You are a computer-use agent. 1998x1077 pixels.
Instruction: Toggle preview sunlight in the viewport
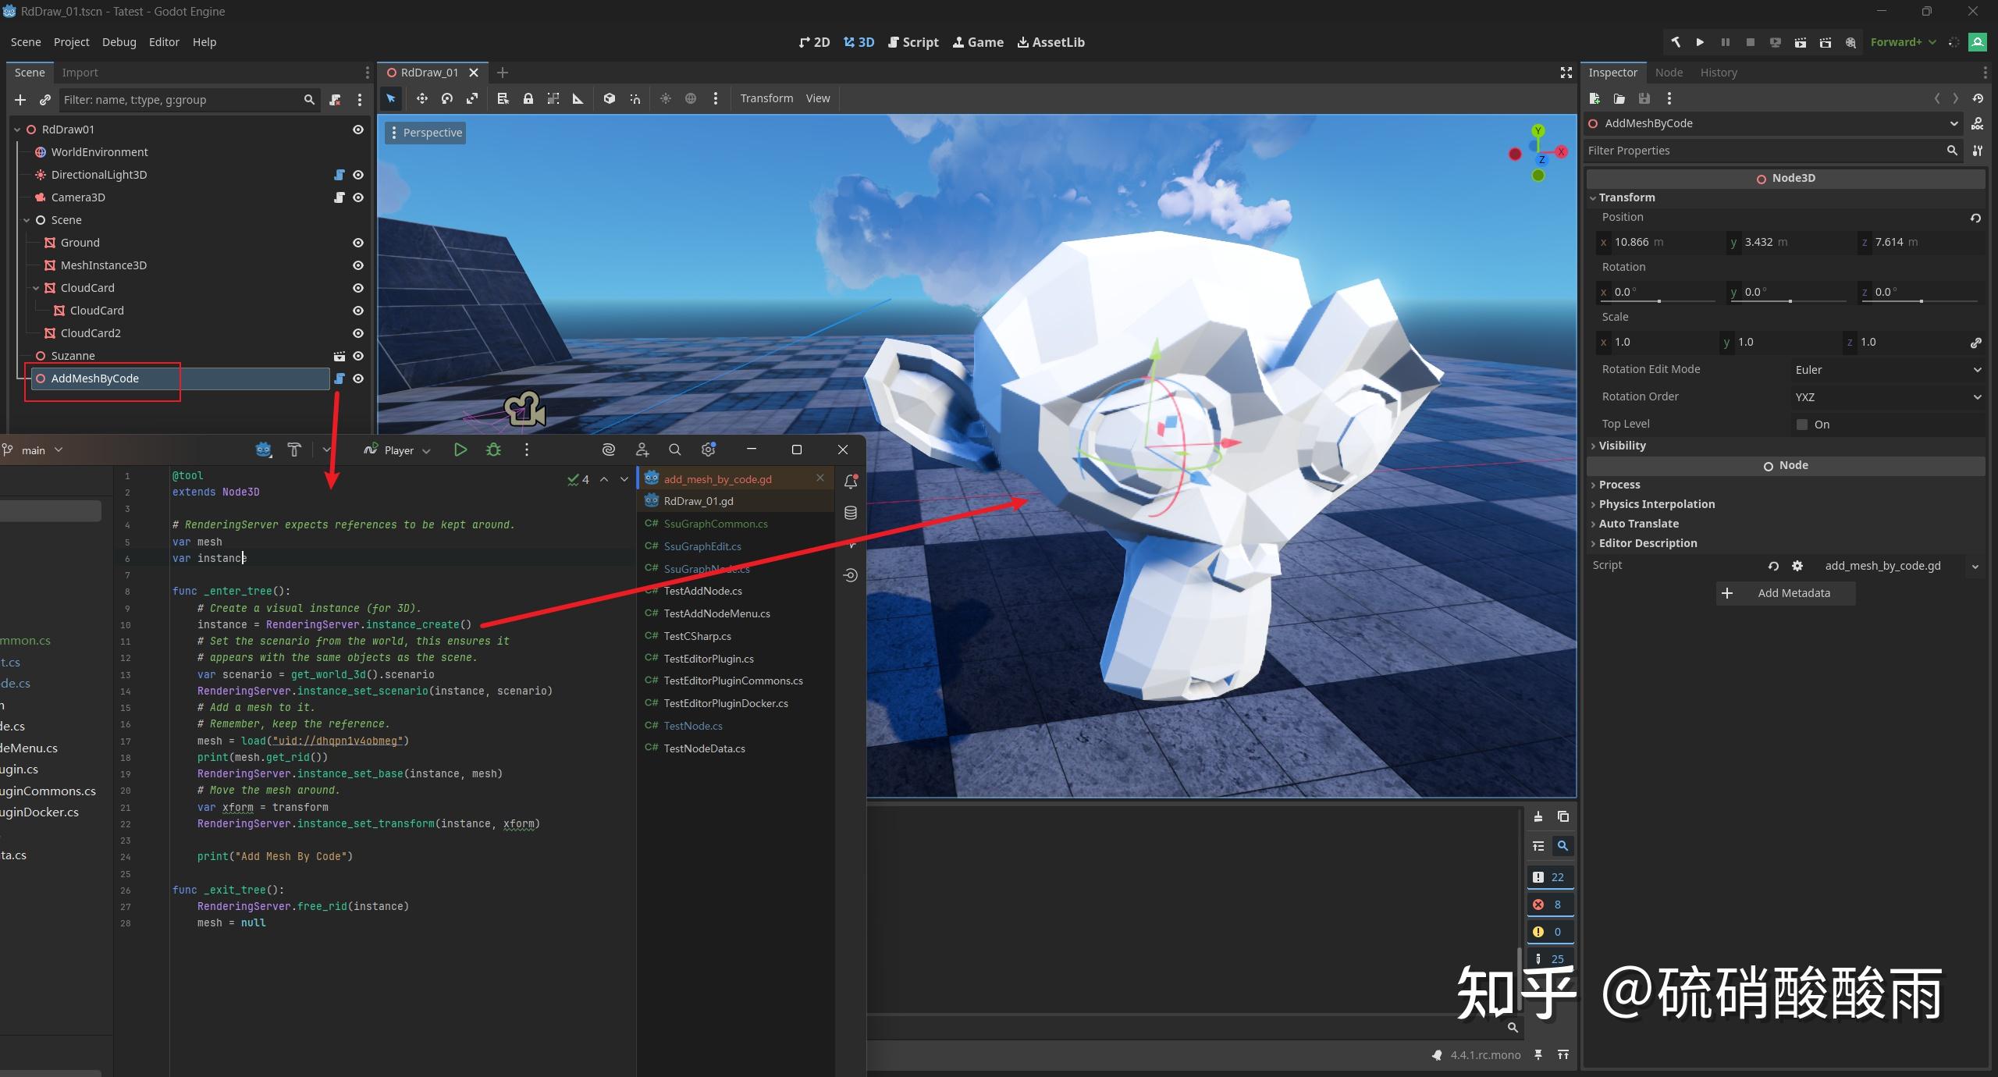(665, 98)
